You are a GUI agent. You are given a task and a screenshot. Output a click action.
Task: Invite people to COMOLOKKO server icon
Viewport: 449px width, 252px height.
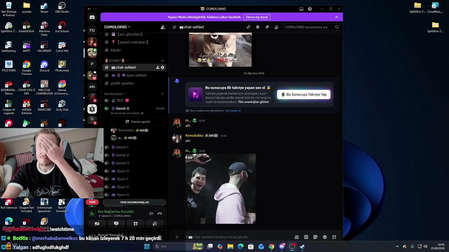pyautogui.click(x=163, y=27)
